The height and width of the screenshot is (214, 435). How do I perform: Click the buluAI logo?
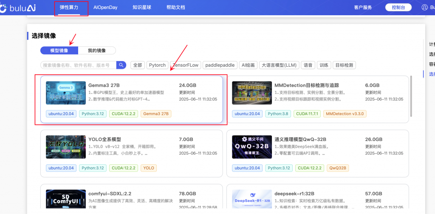point(18,8)
